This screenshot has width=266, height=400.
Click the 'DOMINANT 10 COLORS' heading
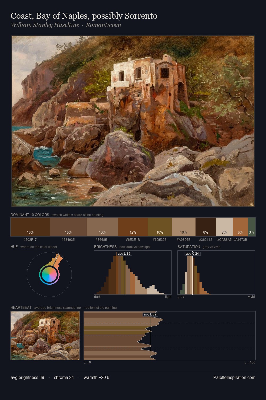point(30,215)
